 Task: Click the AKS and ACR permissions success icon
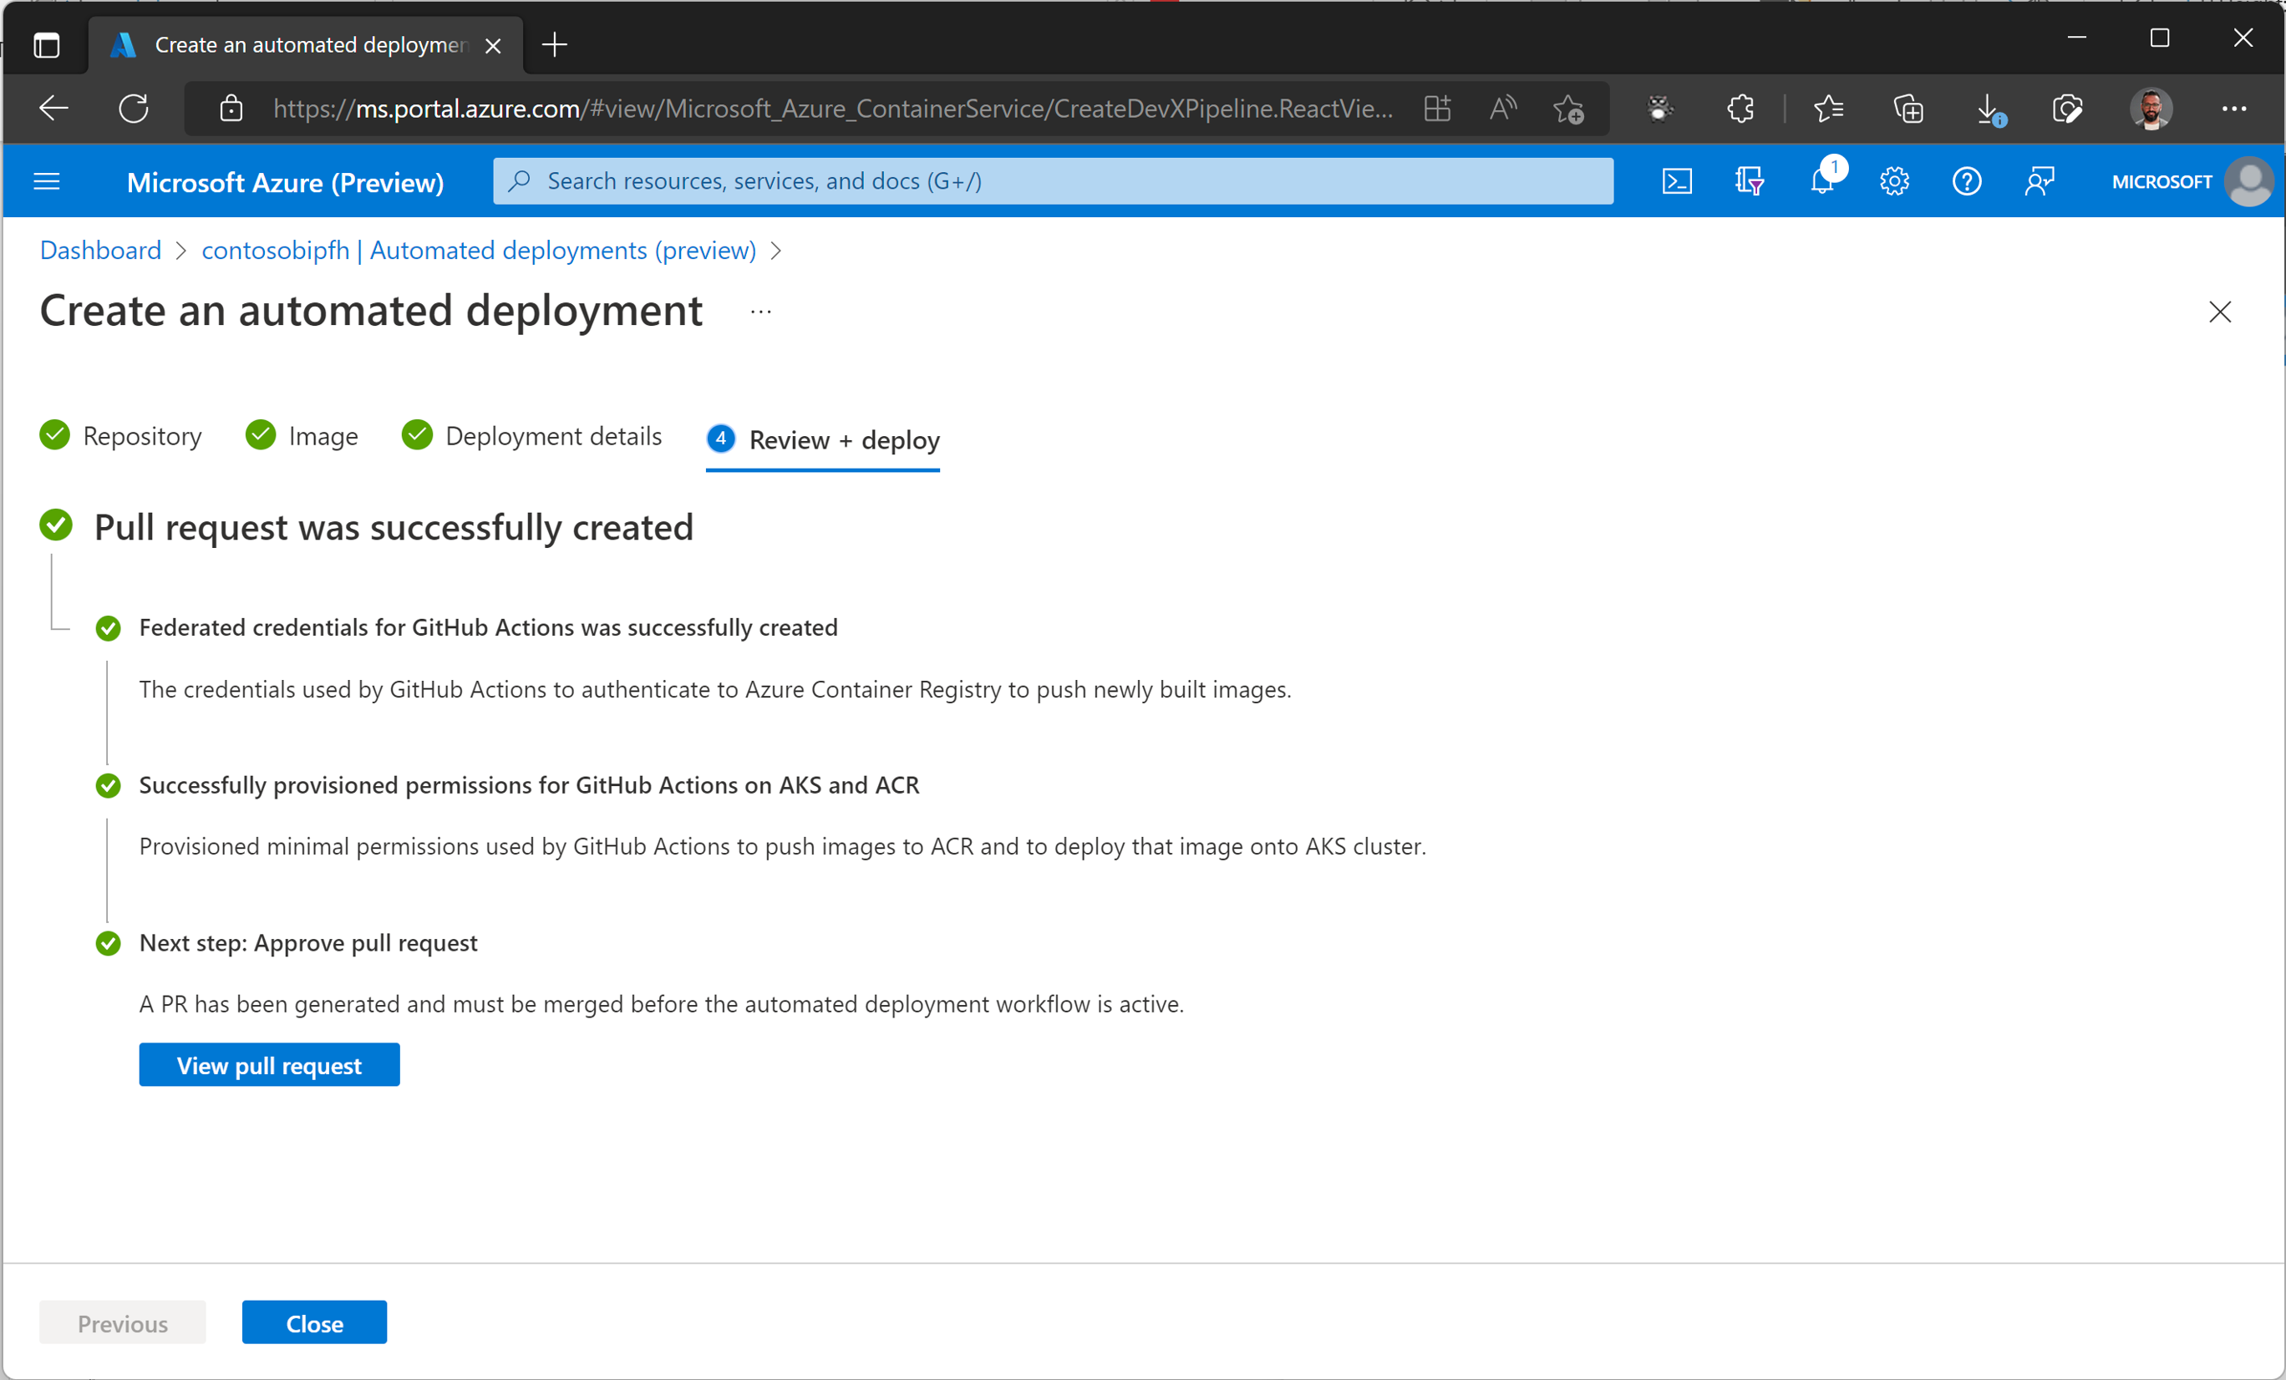(108, 785)
